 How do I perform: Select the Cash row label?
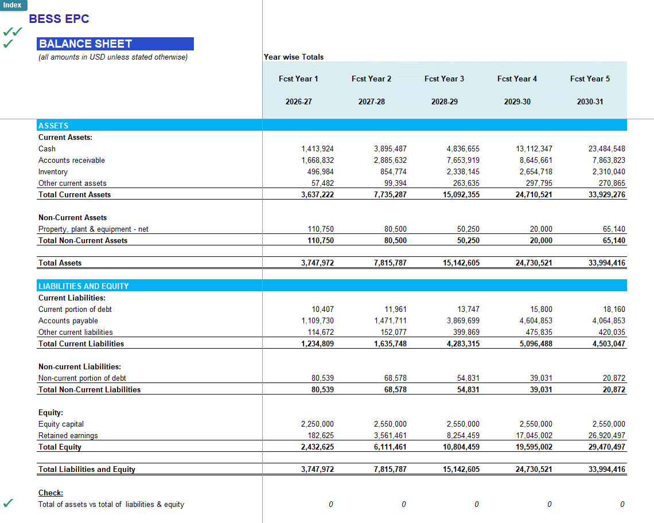[x=47, y=149]
